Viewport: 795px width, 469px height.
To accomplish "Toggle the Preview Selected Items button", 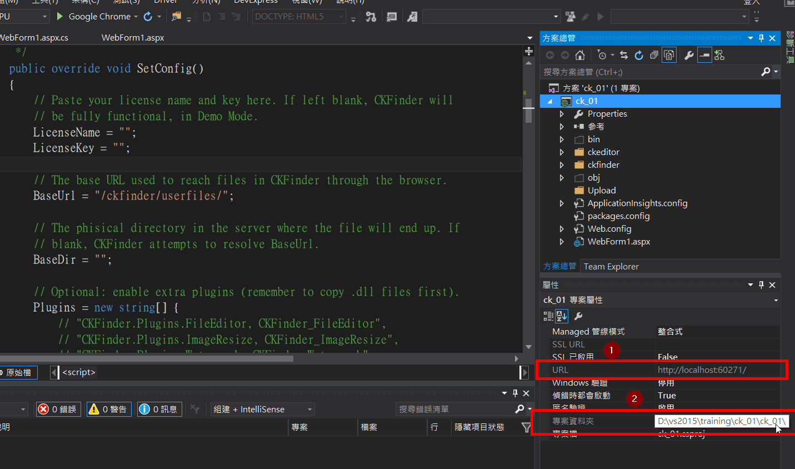I will (704, 55).
